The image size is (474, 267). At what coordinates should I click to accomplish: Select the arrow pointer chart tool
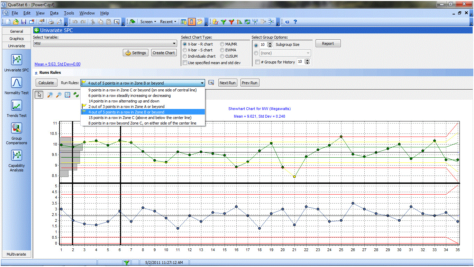point(39,95)
